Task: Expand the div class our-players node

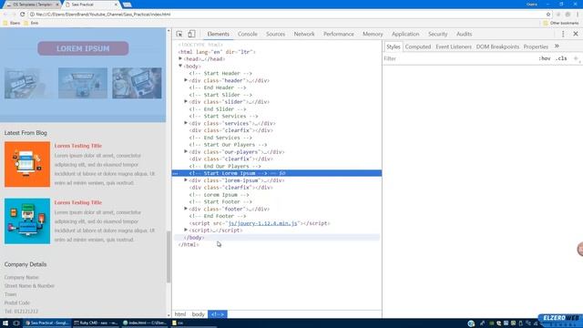Action: (186, 151)
